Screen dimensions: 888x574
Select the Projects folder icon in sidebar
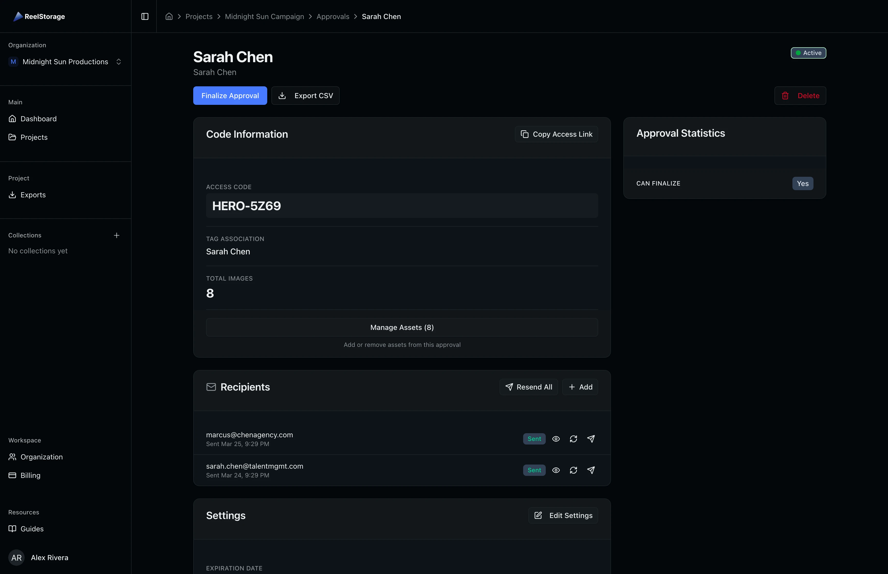pos(12,137)
